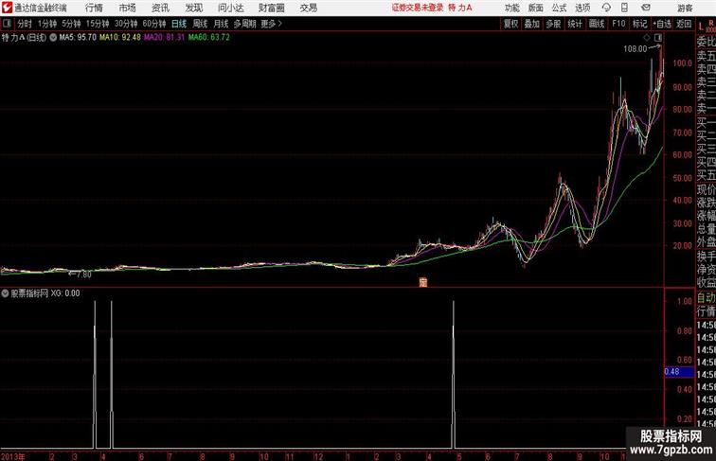Switch to 5分钟 period
Image resolution: width=716 pixels, height=461 pixels.
[71, 24]
